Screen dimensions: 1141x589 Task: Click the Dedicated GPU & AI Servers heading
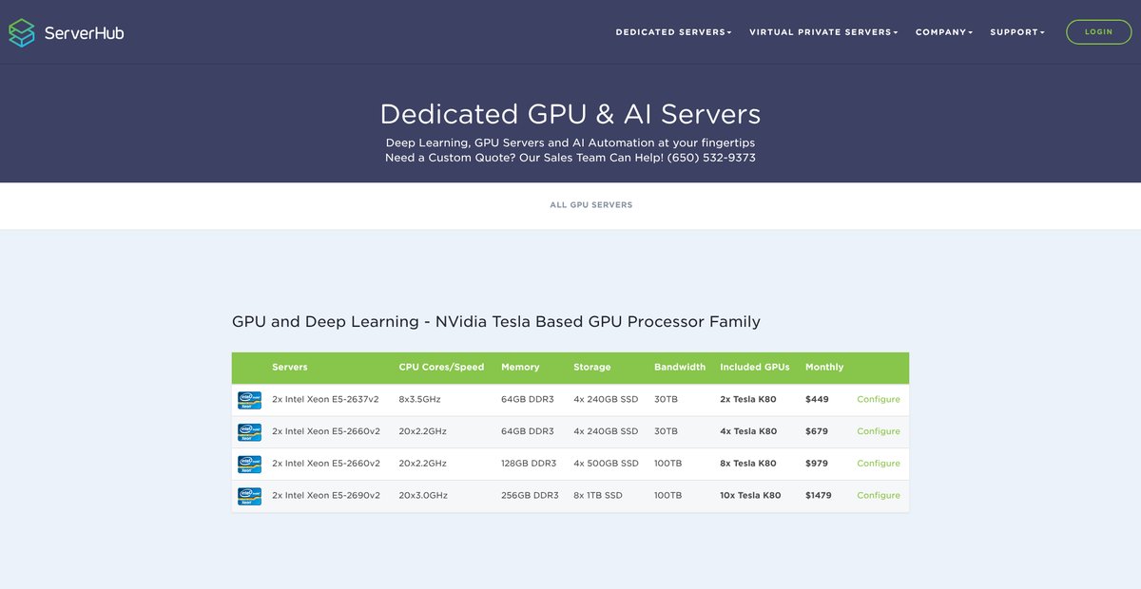[x=570, y=114]
